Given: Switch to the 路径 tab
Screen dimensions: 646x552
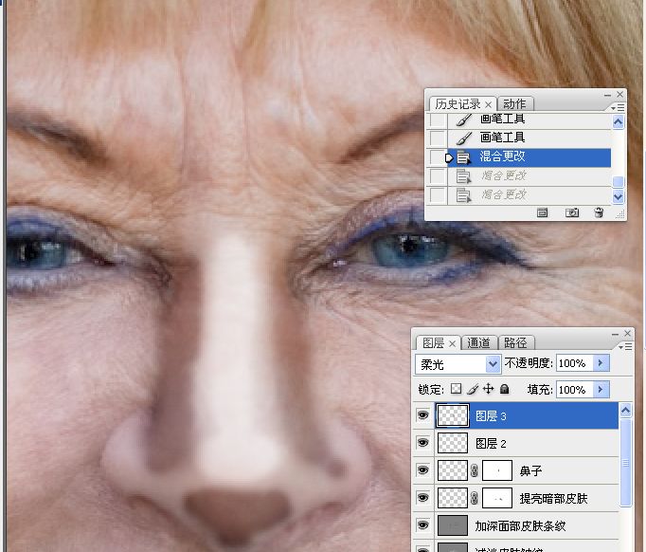Looking at the screenshot, I should coord(515,342).
